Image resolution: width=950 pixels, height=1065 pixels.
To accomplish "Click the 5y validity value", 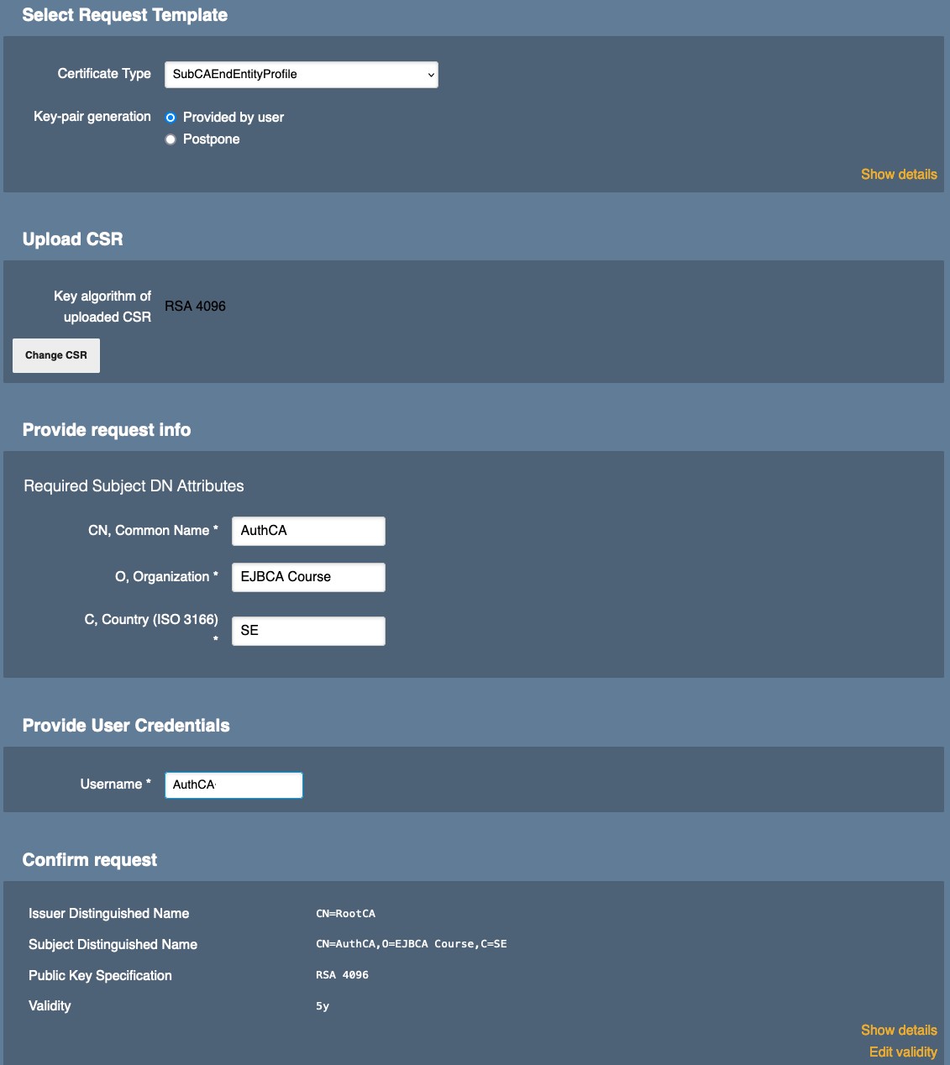I will tap(323, 1006).
